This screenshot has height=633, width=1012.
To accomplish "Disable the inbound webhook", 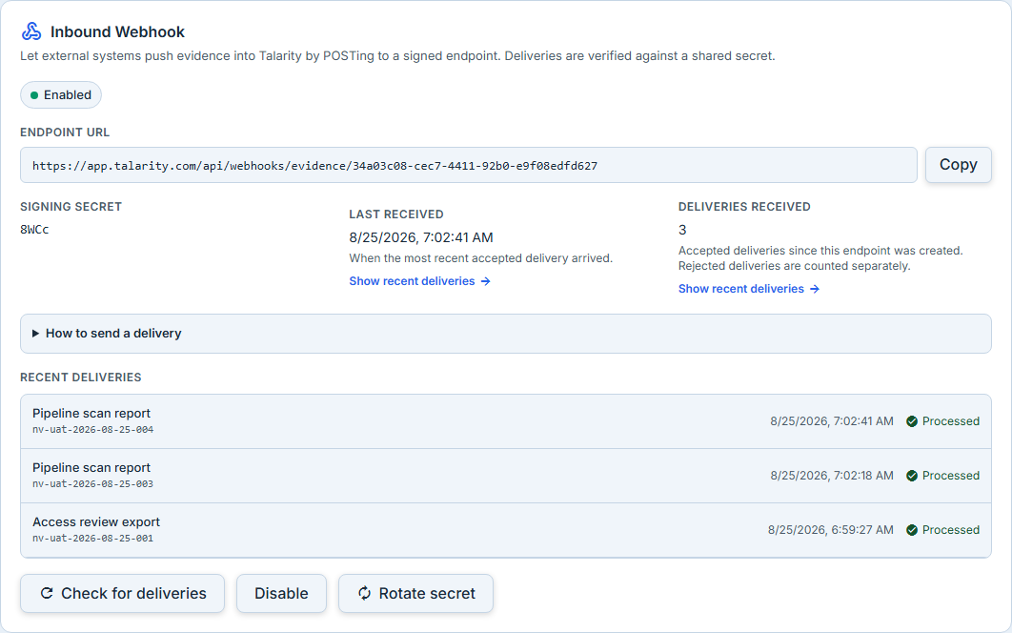I will (281, 593).
